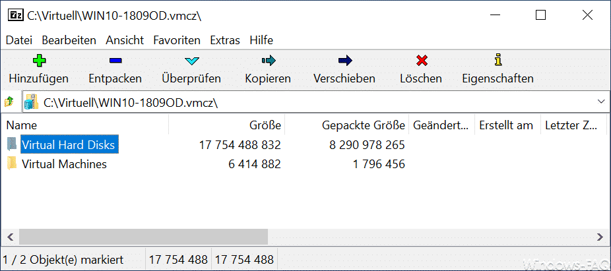This screenshot has width=611, height=271.
Task: Click size value 17 754 488 832
Action: pyautogui.click(x=240, y=145)
